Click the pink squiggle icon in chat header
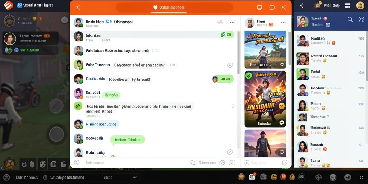 point(220,22)
